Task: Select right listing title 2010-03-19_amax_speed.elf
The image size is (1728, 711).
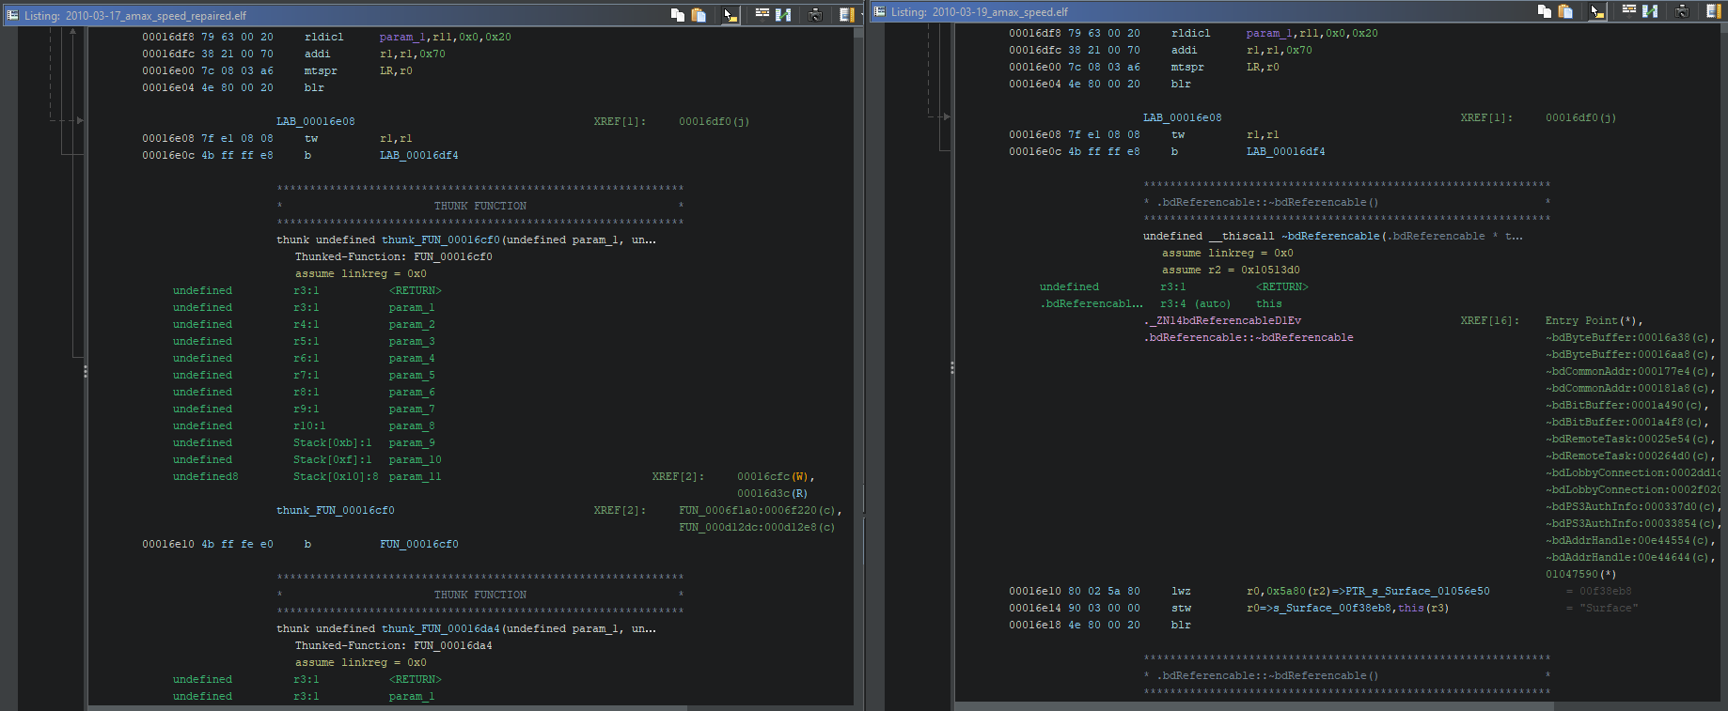Action: pyautogui.click(x=1000, y=12)
